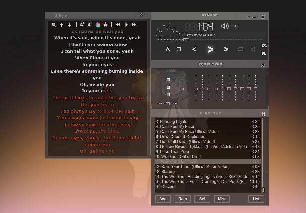Decrease lyrics font size with A- icon
The height and width of the screenshot is (213, 306).
[90, 24]
